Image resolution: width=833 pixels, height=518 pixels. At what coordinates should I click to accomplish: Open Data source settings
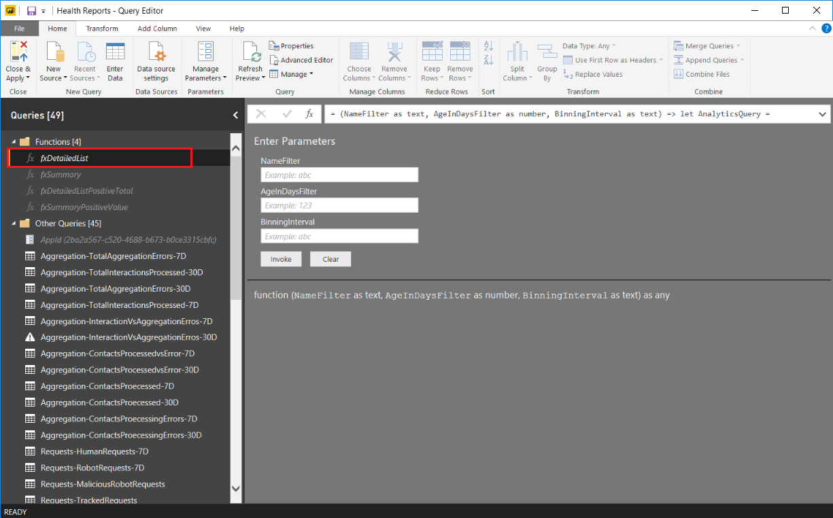156,61
